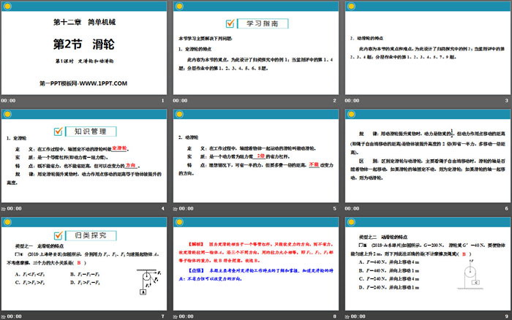Click slide number 1 label
Screen dimensions: 512x320
point(163,101)
